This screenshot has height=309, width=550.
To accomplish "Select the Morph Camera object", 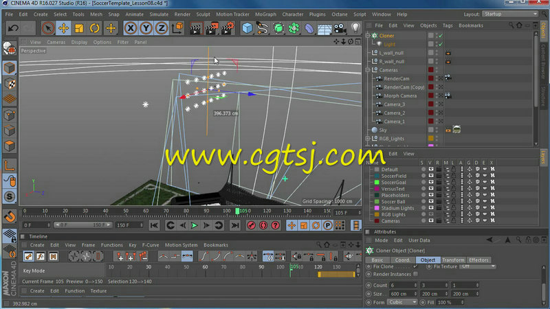I will click(x=400, y=95).
